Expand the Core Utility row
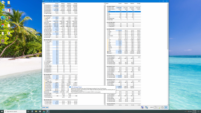201x113 pixels. (x=44, y=33)
